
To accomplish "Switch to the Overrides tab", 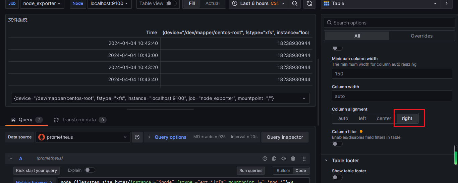I will pyautogui.click(x=421, y=36).
